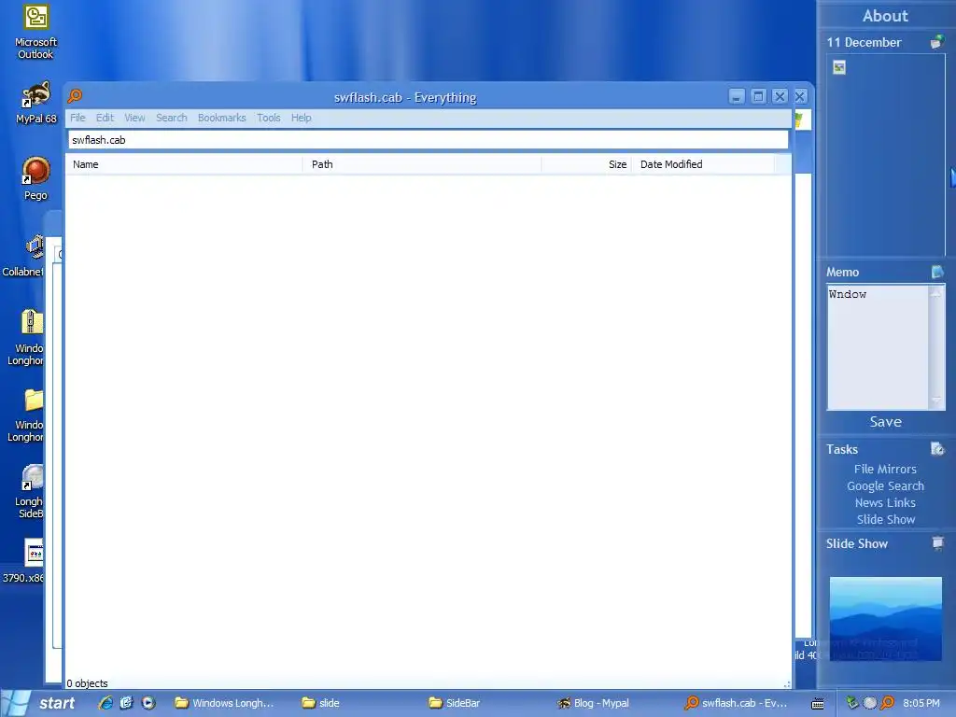
Task: Click the Tasks panel icon
Action: 937,449
